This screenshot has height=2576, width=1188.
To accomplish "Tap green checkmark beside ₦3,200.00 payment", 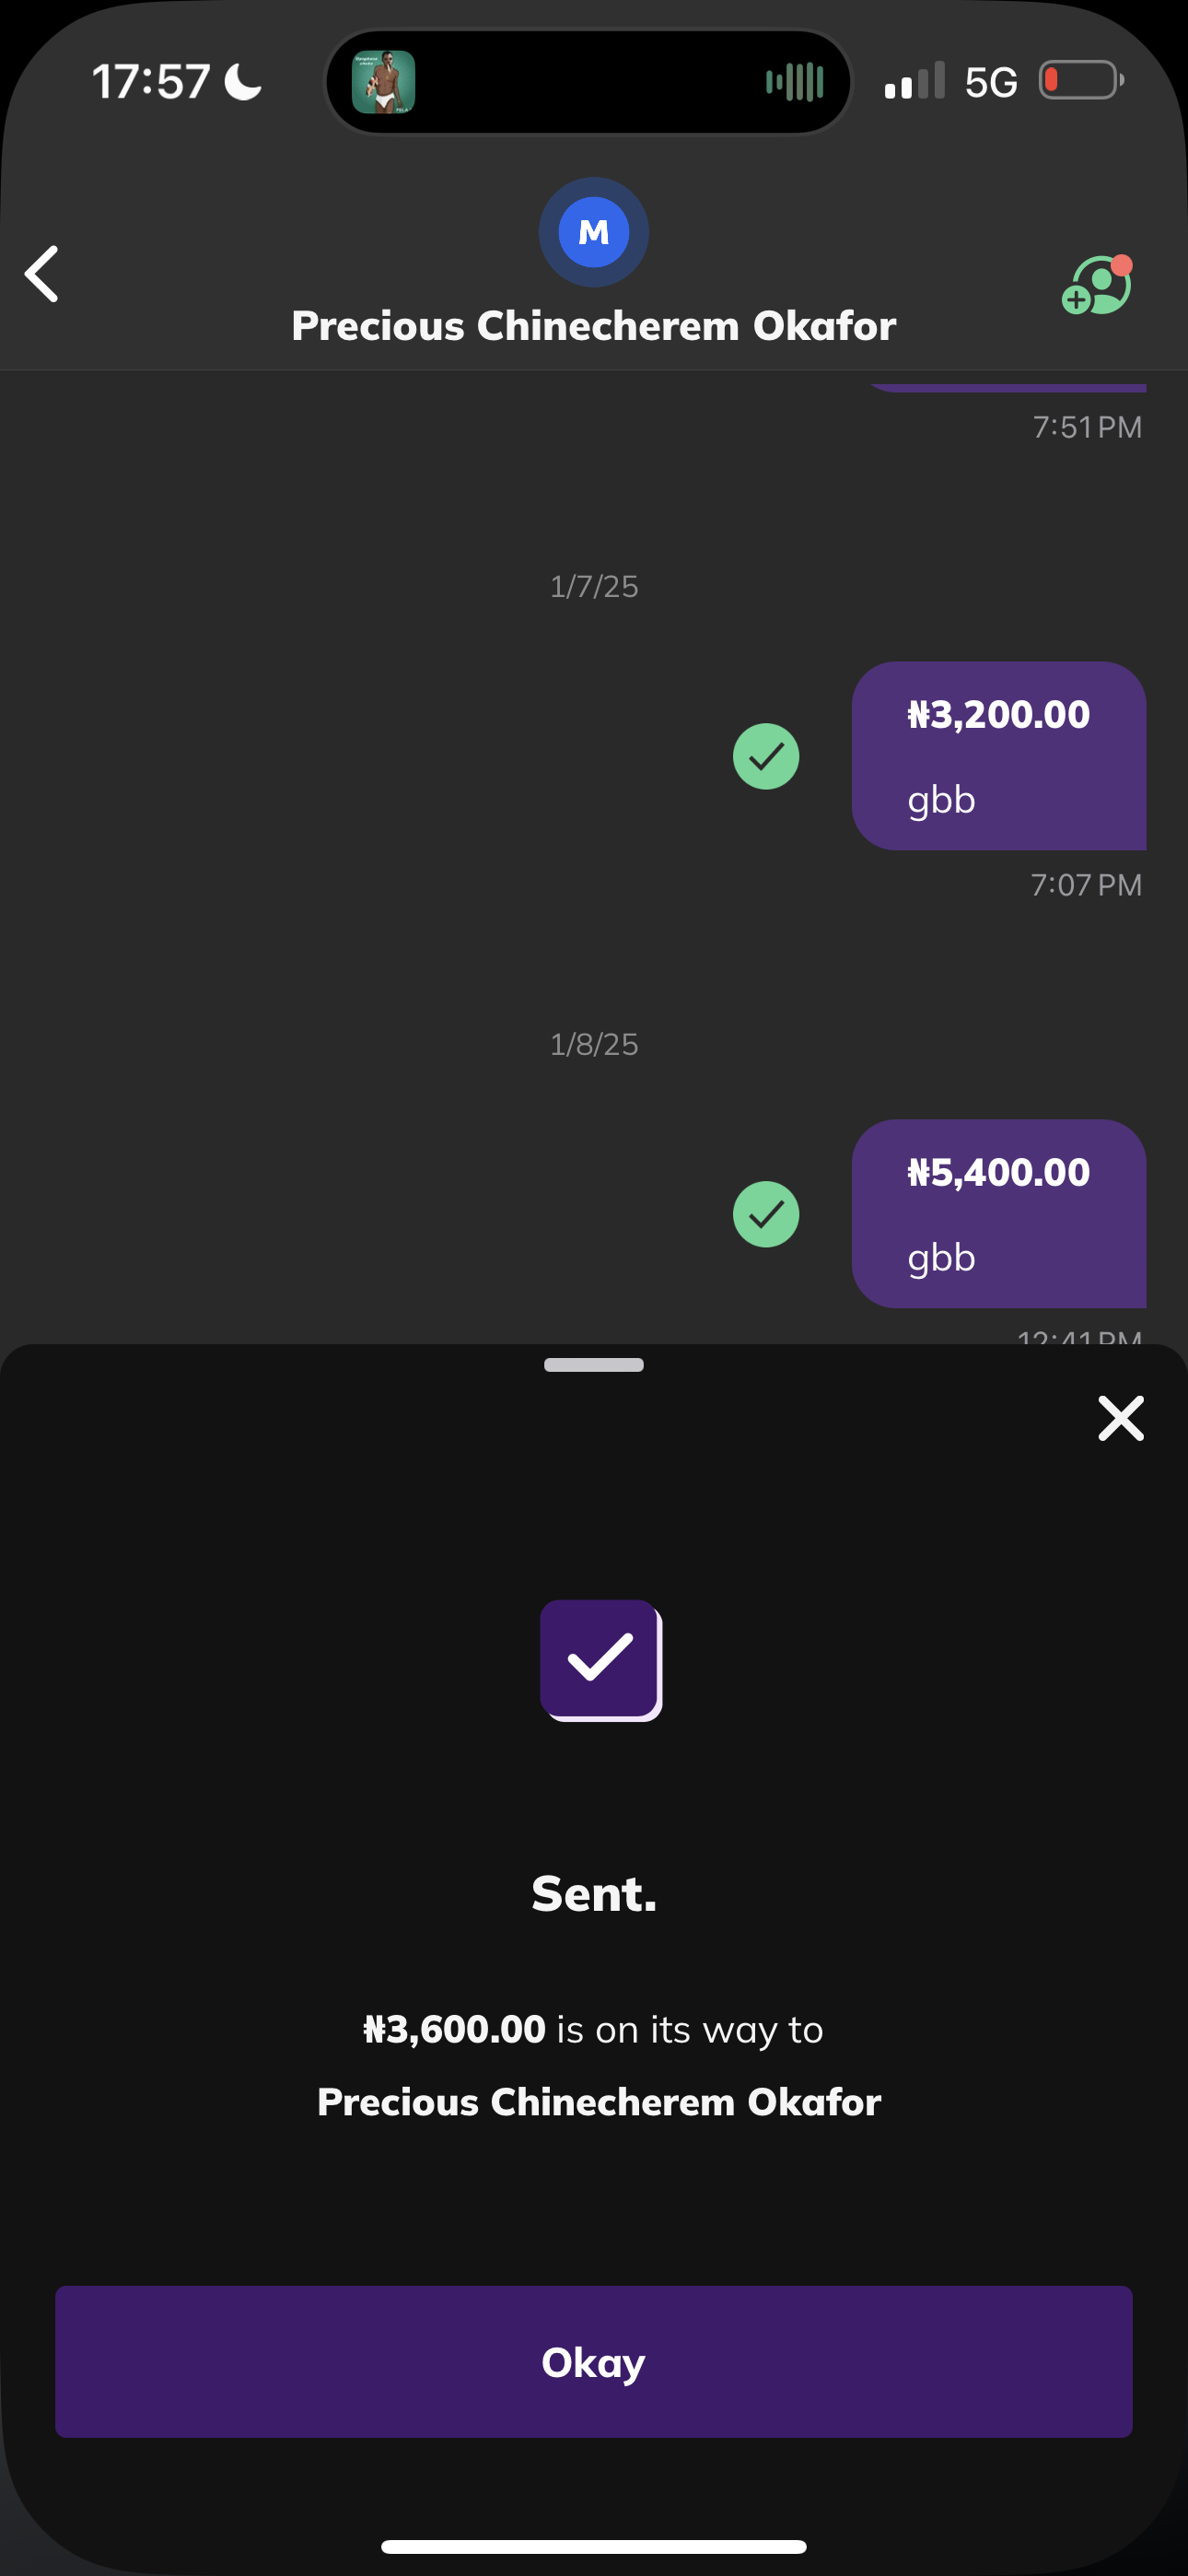I will click(766, 756).
